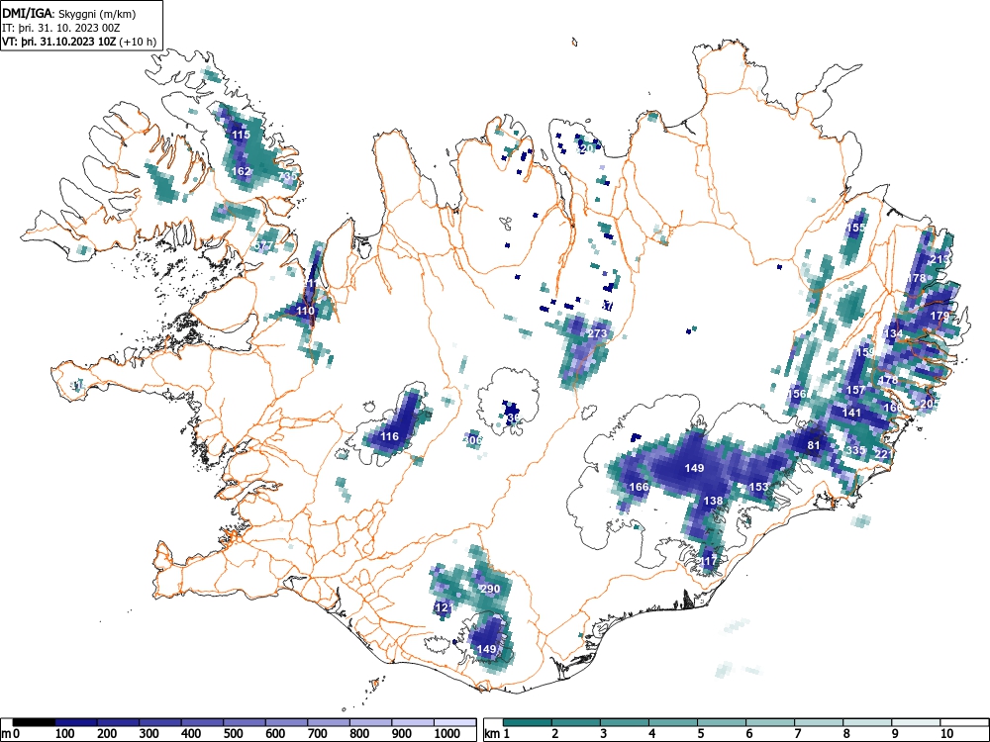Click the '134' visibility value on the map
The height and width of the screenshot is (742, 990).
tap(893, 333)
